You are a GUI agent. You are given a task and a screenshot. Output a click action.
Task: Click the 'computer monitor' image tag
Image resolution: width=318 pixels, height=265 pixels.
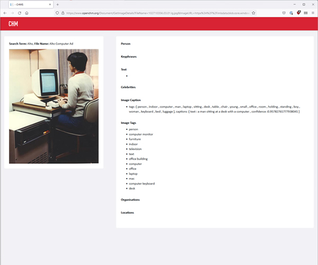coord(141,134)
